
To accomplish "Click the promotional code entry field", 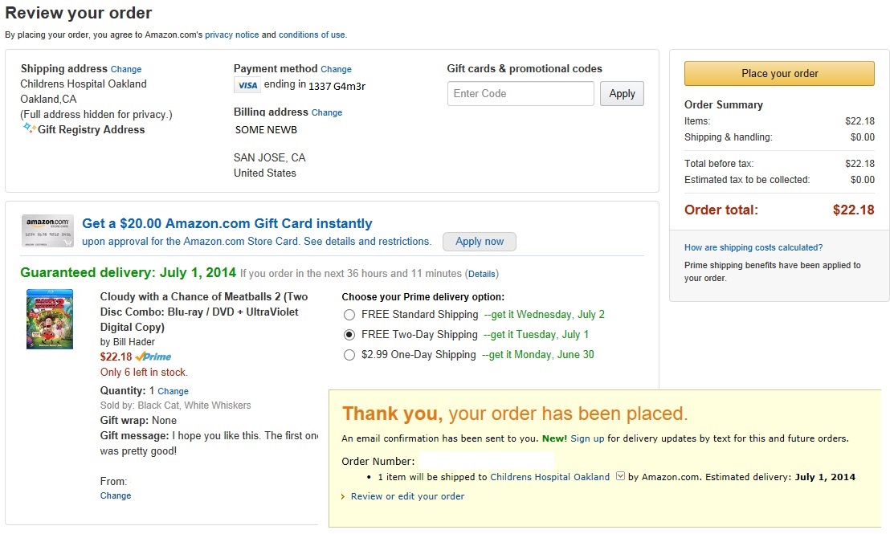I will click(x=521, y=94).
